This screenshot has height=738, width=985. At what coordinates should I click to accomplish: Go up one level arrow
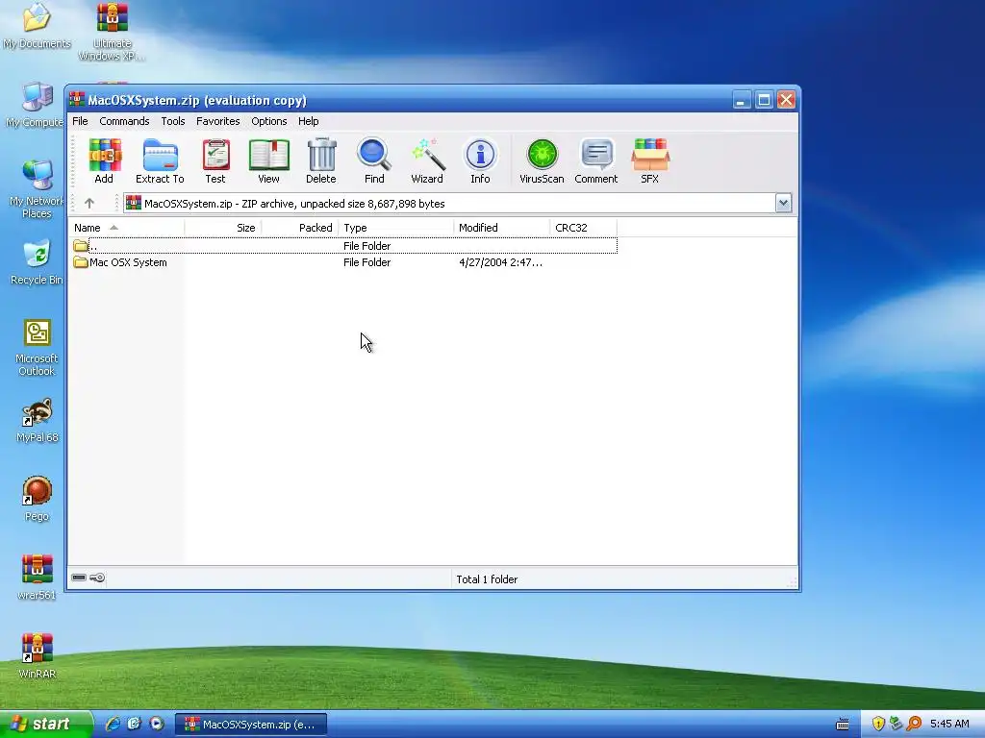(x=89, y=204)
